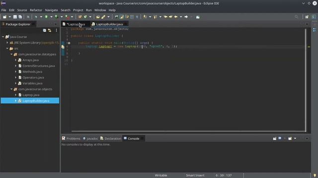Click the New Java Class icon

[85, 17]
